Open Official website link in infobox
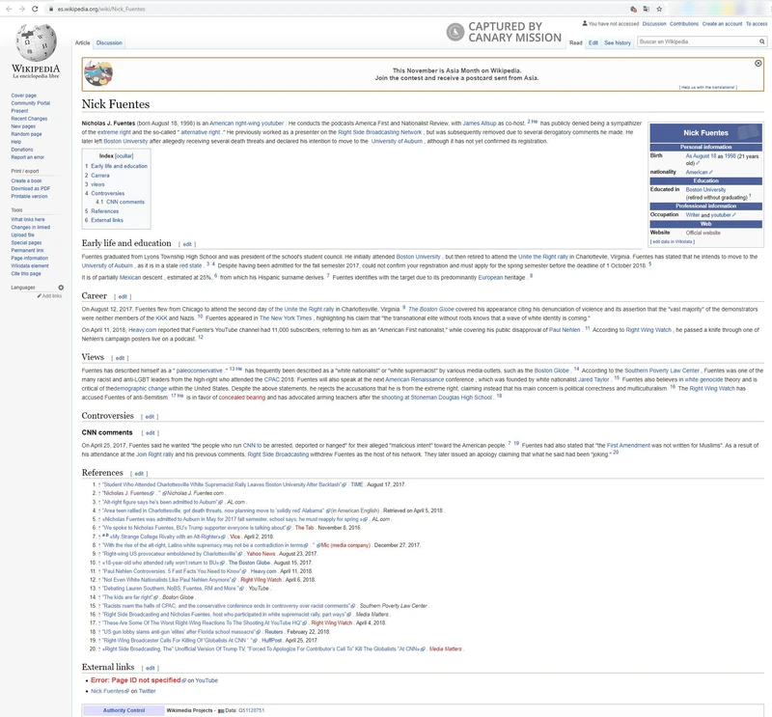 (x=703, y=233)
